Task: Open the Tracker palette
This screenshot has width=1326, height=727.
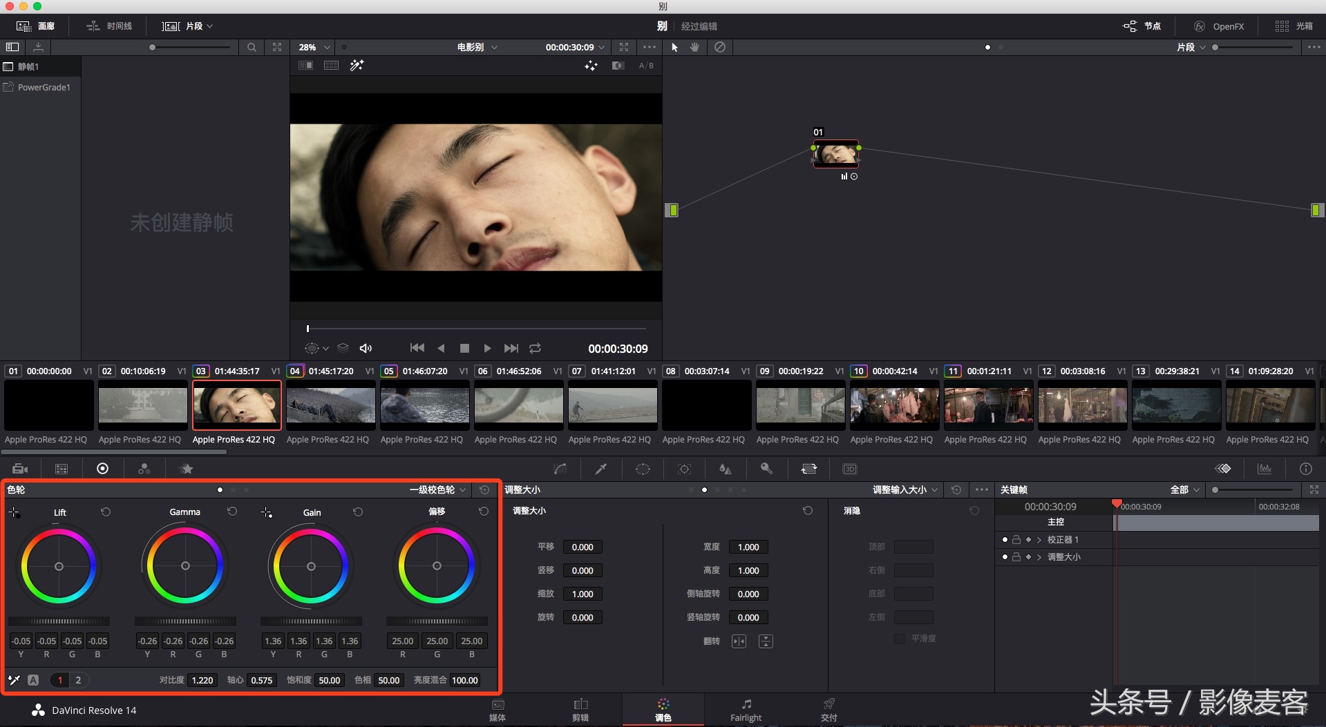Action: pos(684,469)
